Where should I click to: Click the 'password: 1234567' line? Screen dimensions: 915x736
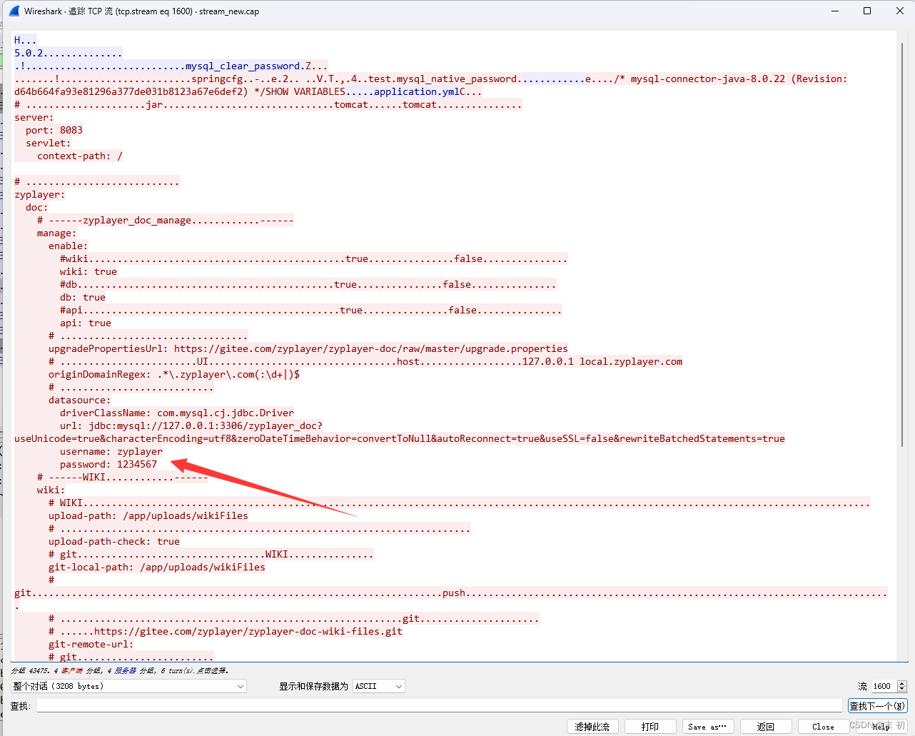click(108, 464)
